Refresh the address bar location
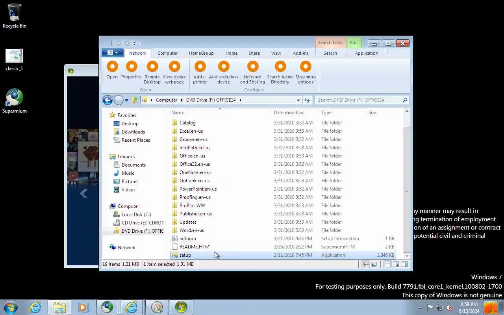Viewport: 504px width, 315px height. point(307,100)
